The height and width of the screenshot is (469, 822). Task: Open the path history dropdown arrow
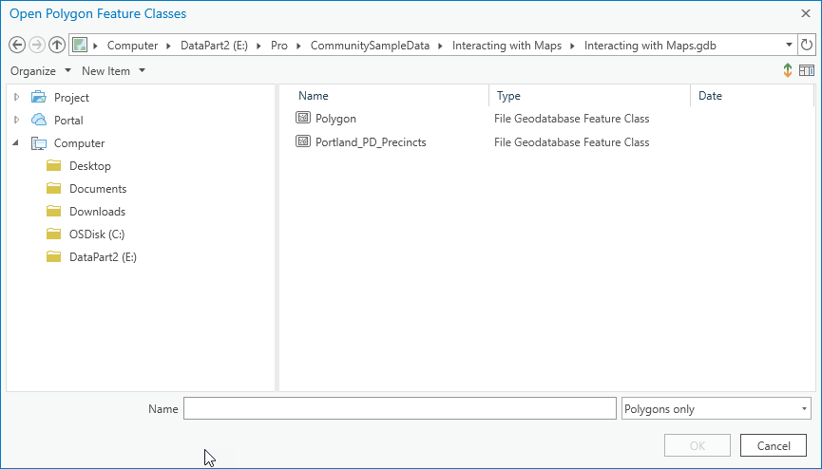pyautogui.click(x=790, y=45)
